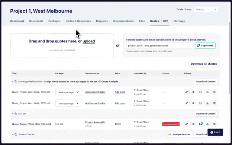Click the project email address field
The width and height of the screenshot is (232, 145).
(159, 46)
